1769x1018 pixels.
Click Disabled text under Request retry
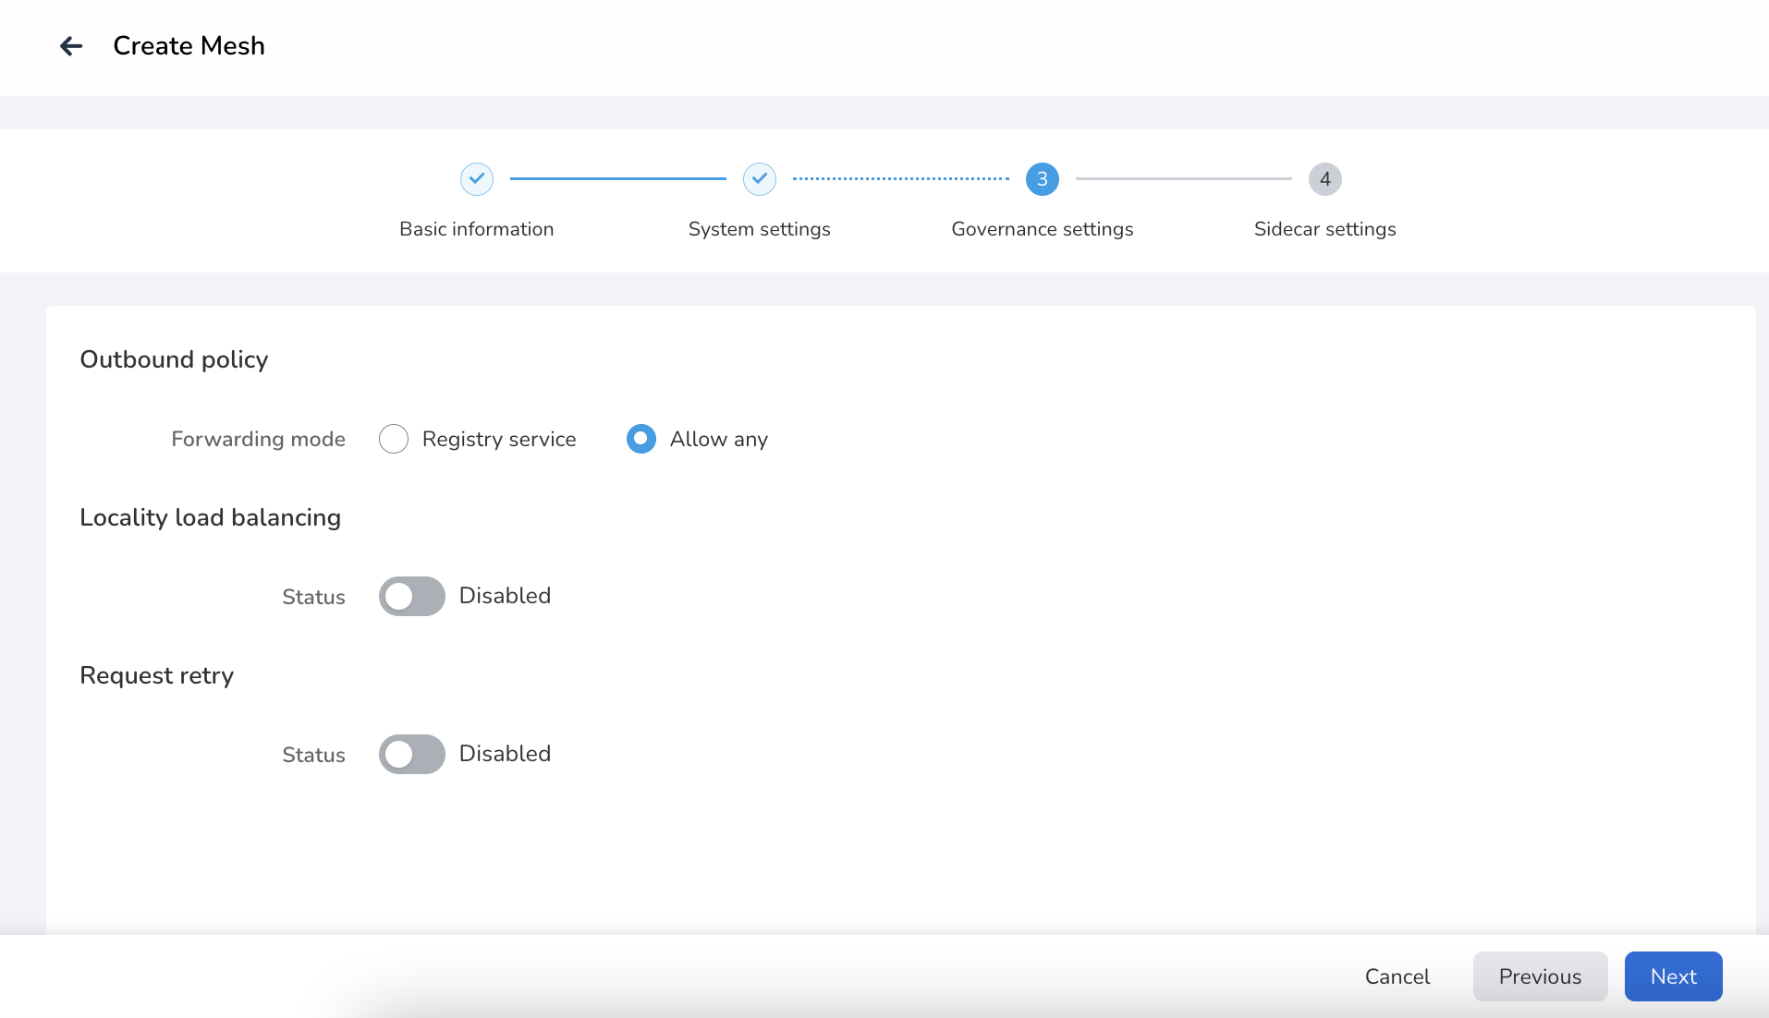point(506,754)
